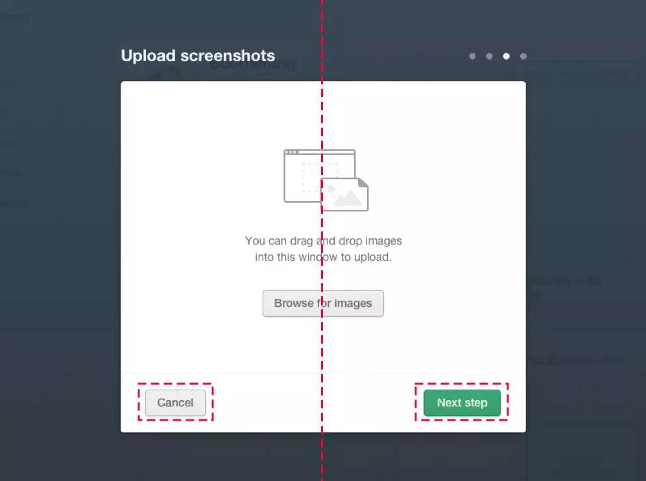Open the Browse for images file picker

323,303
